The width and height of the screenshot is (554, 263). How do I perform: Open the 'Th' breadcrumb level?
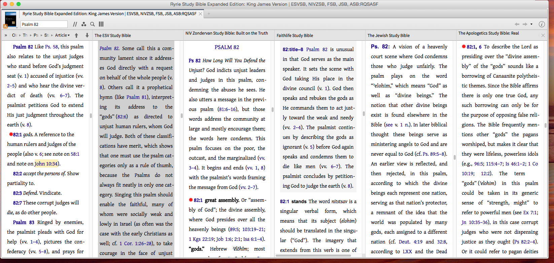(x=25, y=35)
